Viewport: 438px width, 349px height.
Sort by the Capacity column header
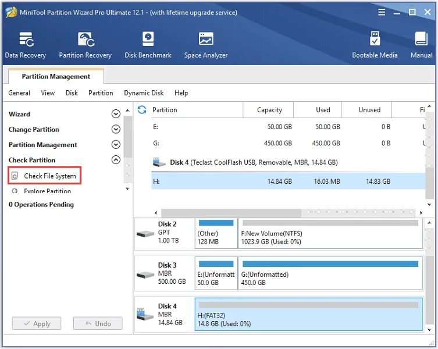point(269,110)
